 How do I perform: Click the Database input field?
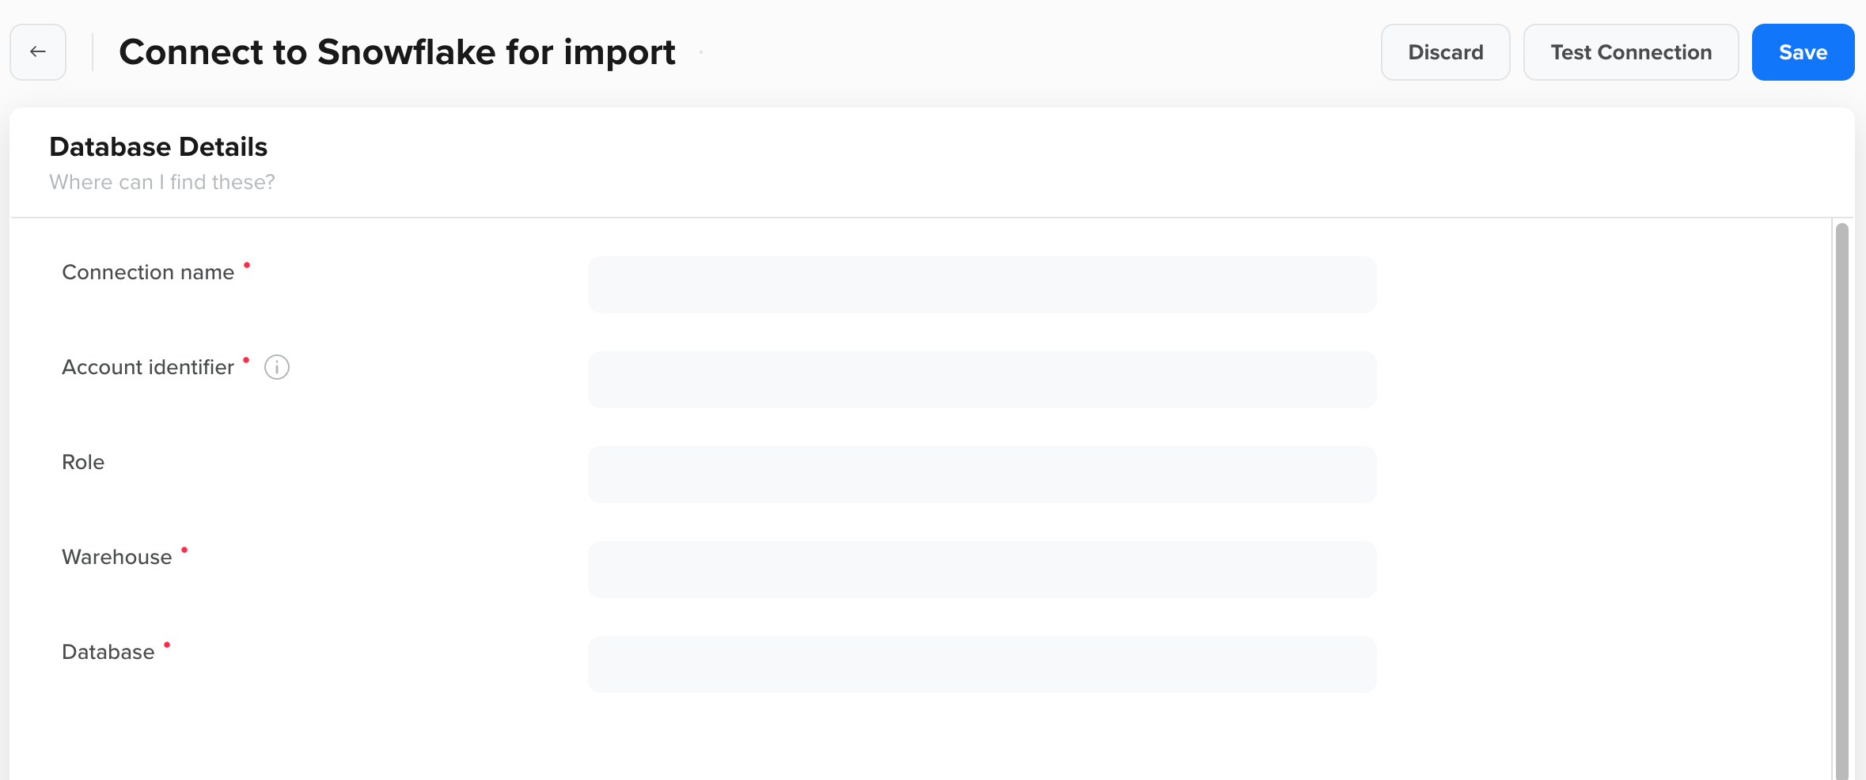click(981, 664)
